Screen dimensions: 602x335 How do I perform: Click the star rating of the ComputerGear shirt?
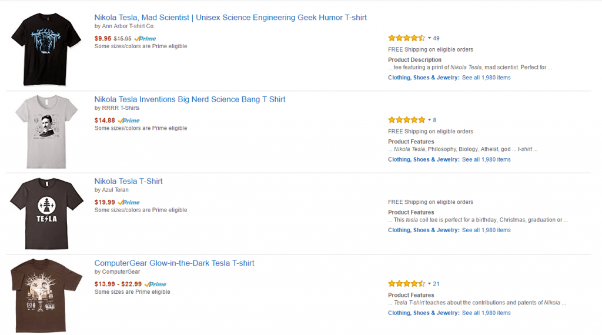[407, 284]
